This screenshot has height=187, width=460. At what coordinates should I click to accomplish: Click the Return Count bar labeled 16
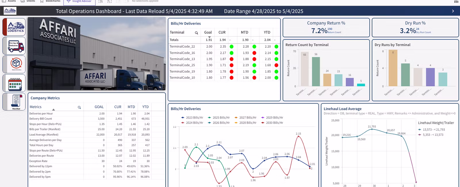[350, 82]
